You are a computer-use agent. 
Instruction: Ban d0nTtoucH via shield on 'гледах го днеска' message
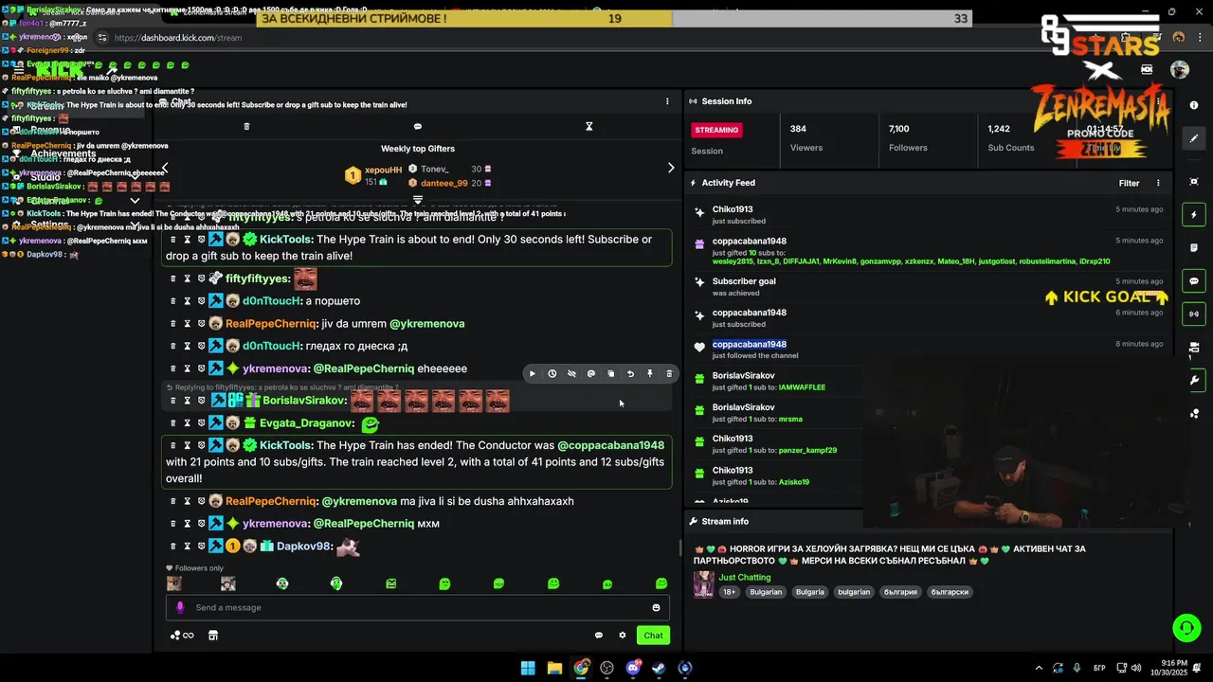click(x=201, y=346)
